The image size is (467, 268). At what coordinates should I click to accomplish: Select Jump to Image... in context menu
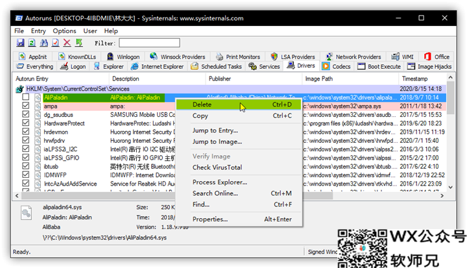(x=239, y=141)
